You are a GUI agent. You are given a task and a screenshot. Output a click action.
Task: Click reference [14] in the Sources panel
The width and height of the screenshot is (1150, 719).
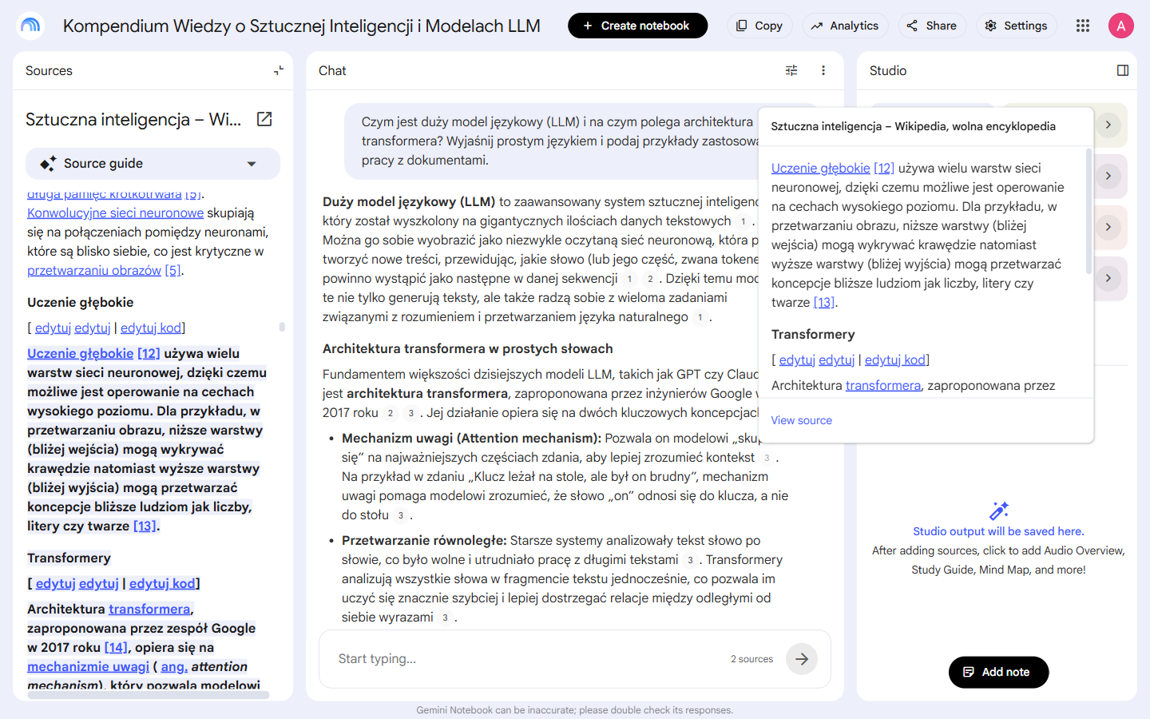116,647
